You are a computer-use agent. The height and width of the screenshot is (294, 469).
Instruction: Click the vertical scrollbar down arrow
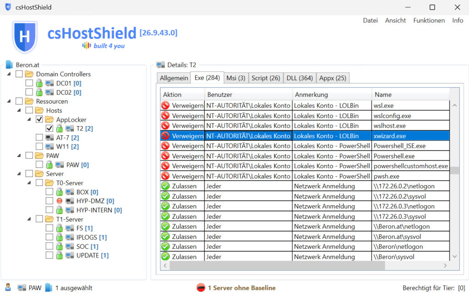[455, 257]
